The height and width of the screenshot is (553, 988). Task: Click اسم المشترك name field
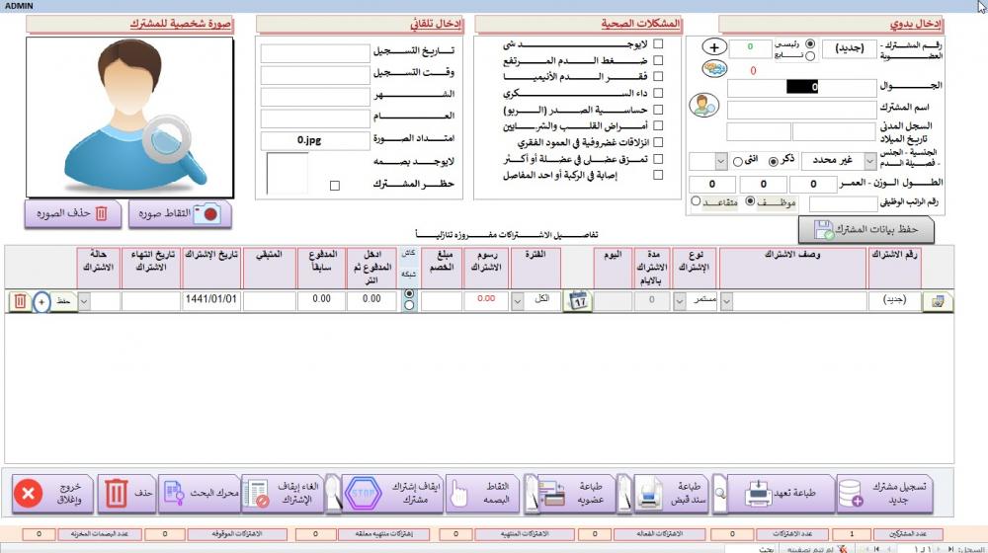coord(801,111)
